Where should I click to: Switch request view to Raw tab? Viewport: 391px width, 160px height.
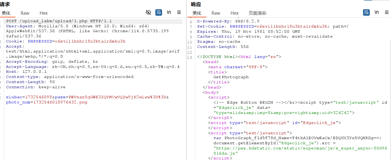25,13
